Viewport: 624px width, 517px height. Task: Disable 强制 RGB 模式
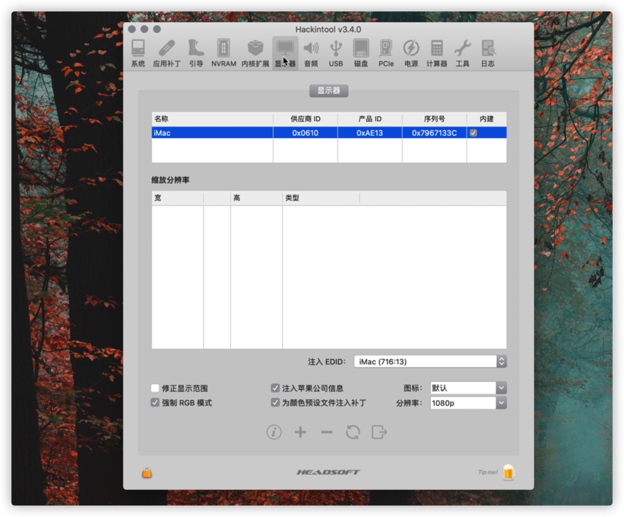tap(155, 402)
